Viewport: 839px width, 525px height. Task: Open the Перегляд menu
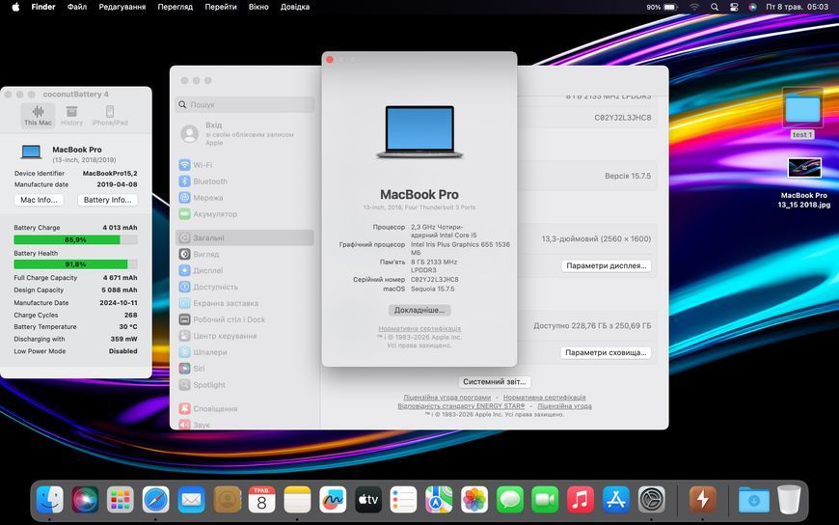click(x=175, y=7)
